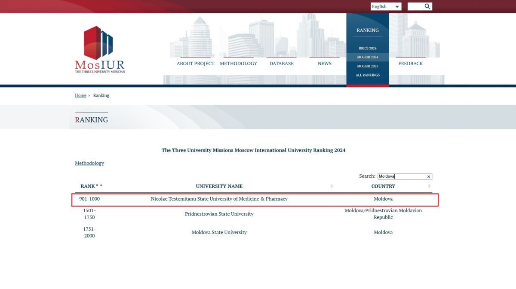
Task: Select BRICS 2024 ranking
Action: click(x=368, y=48)
